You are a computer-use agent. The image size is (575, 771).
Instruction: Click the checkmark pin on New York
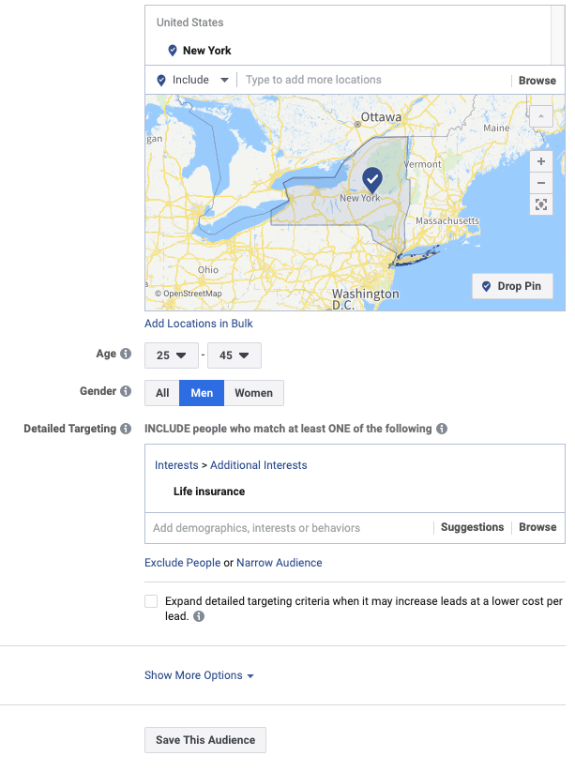click(372, 180)
